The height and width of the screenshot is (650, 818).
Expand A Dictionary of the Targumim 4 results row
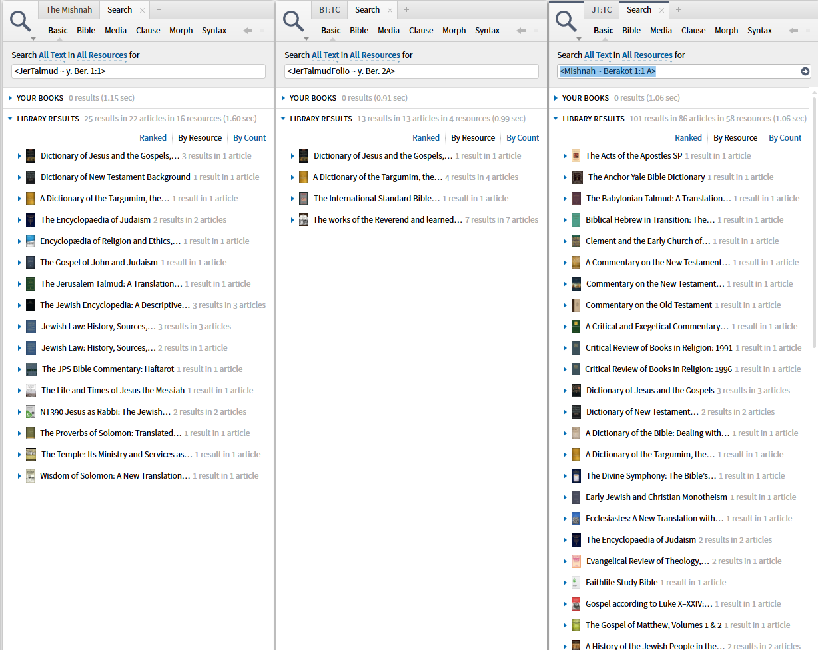pos(292,177)
